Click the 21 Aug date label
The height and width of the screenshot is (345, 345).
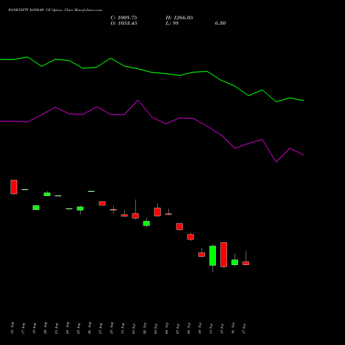[57, 328]
